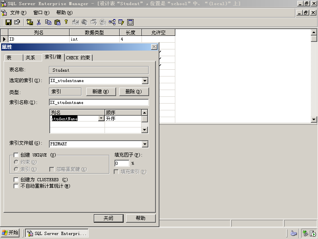318x239 pixels.
Task: Click the ID column name cell
Action: [x=39, y=39]
